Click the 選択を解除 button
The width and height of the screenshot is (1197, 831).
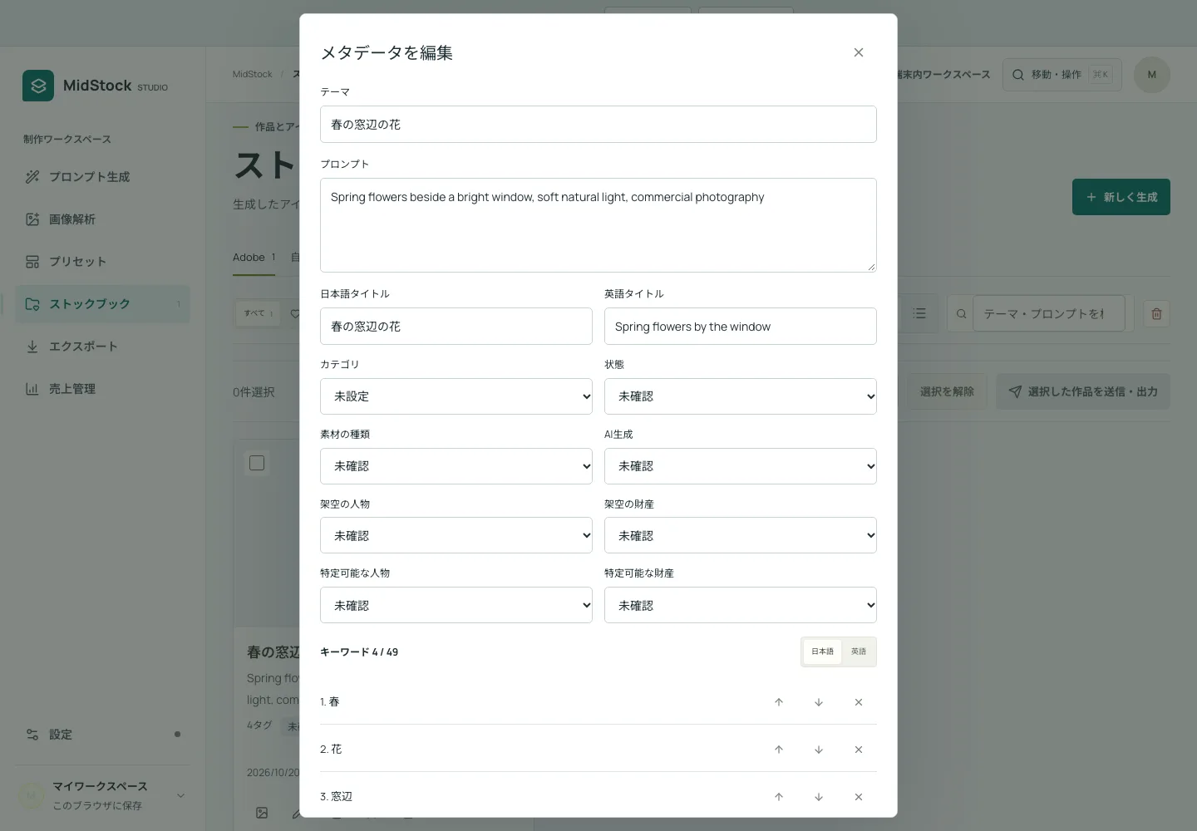click(947, 391)
